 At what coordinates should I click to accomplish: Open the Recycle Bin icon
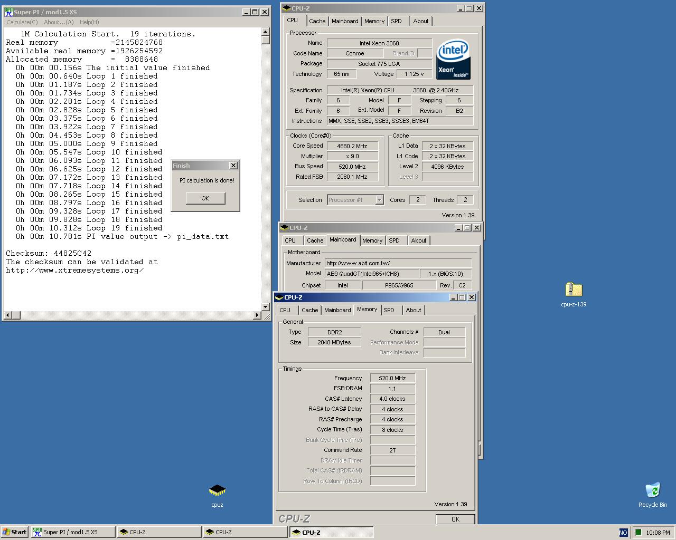pos(653,490)
